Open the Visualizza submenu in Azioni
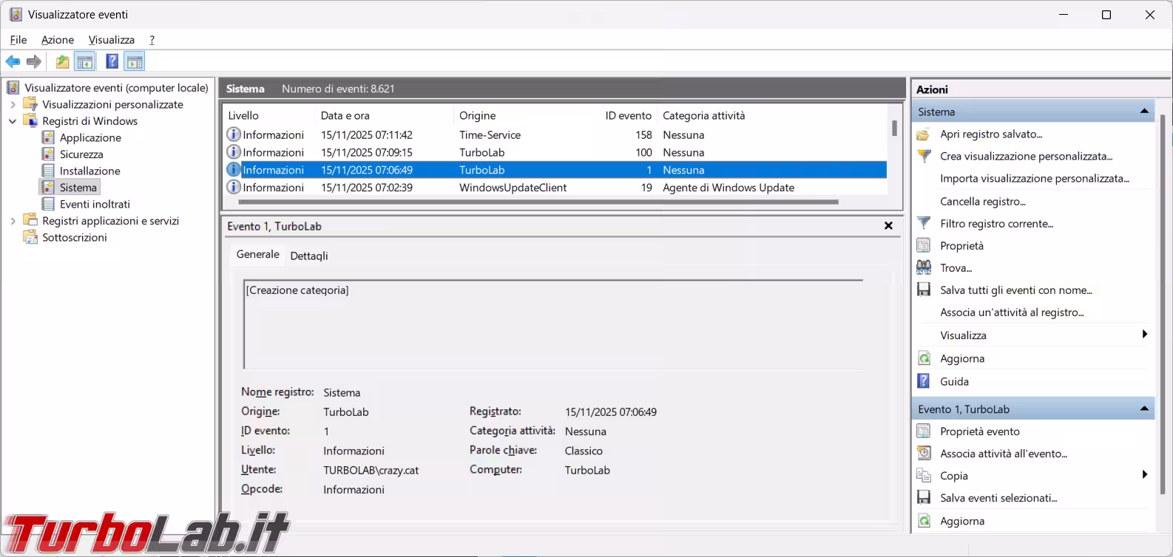 pyautogui.click(x=963, y=335)
